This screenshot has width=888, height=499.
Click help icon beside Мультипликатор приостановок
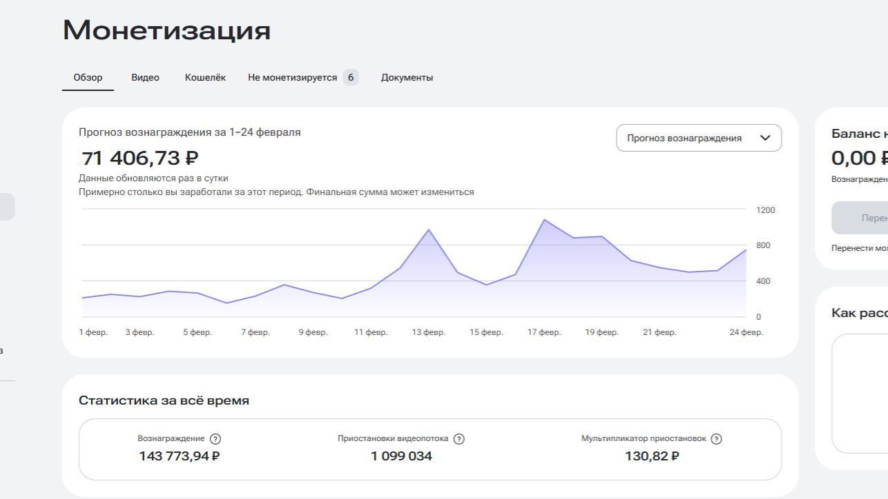(x=716, y=439)
